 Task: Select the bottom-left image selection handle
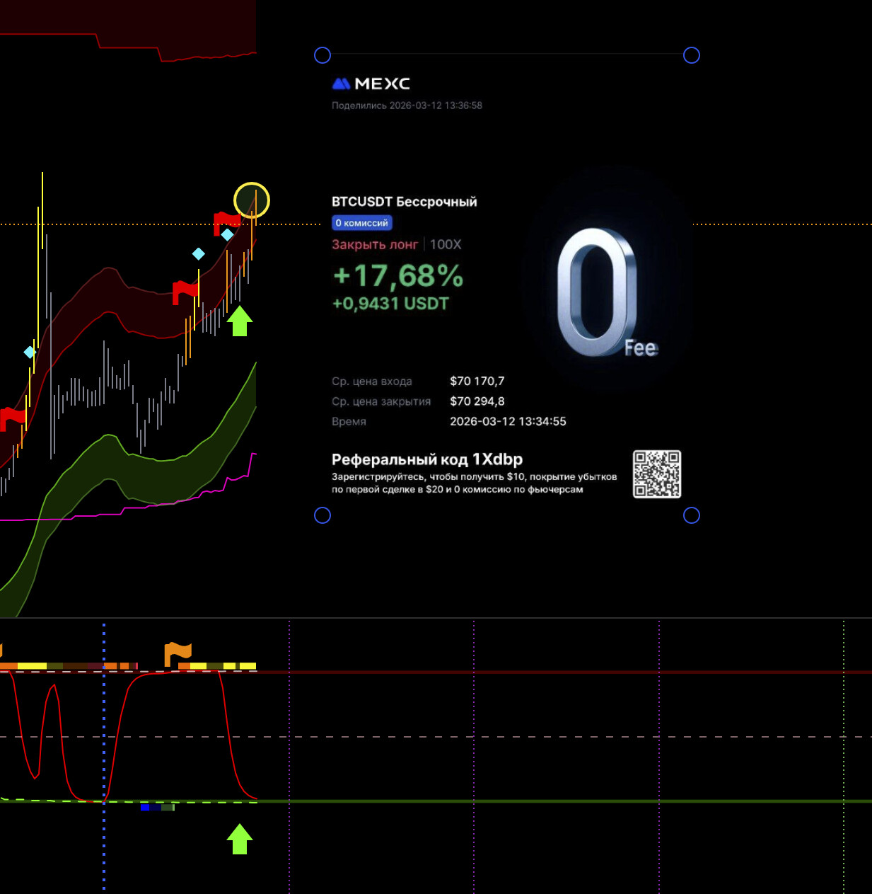(x=322, y=515)
